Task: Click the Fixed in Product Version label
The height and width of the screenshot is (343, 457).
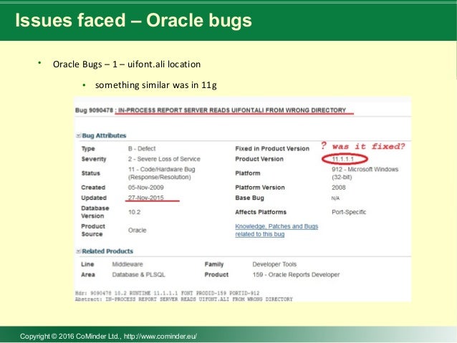Action: (x=272, y=149)
